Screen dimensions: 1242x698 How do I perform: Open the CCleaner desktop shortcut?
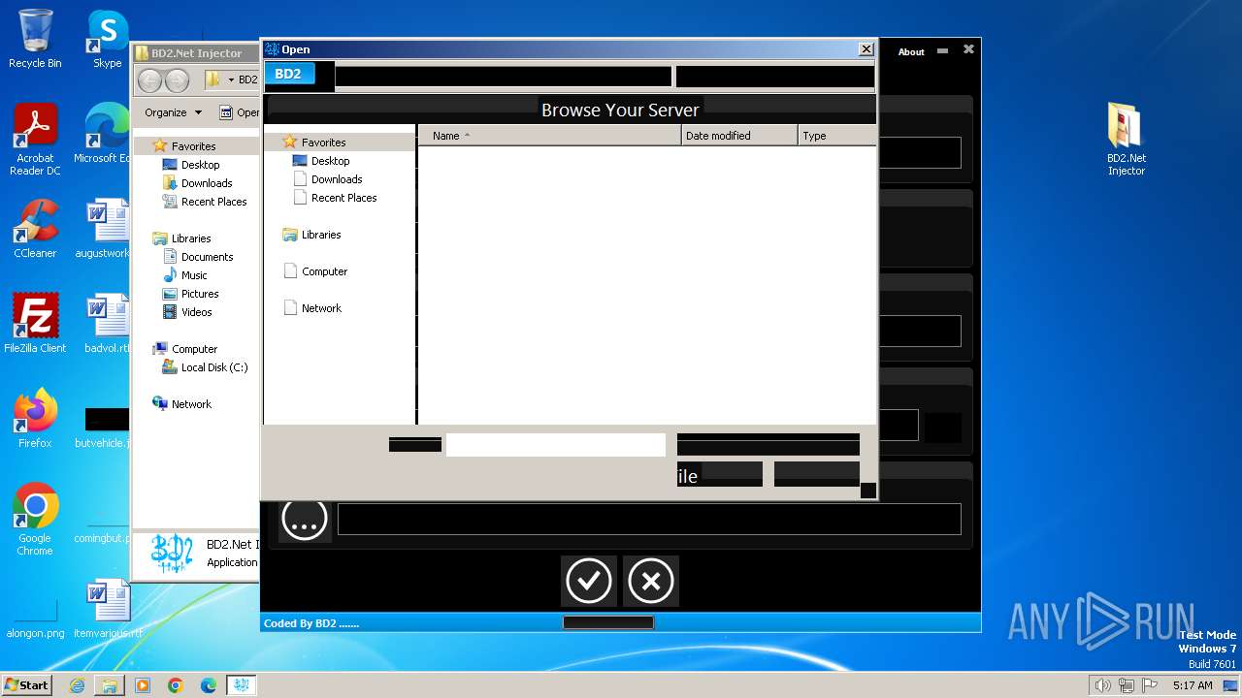[x=35, y=229]
